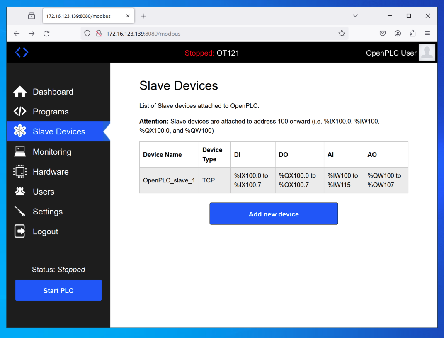Click the address bar URL field
The image size is (444, 338).
click(216, 34)
